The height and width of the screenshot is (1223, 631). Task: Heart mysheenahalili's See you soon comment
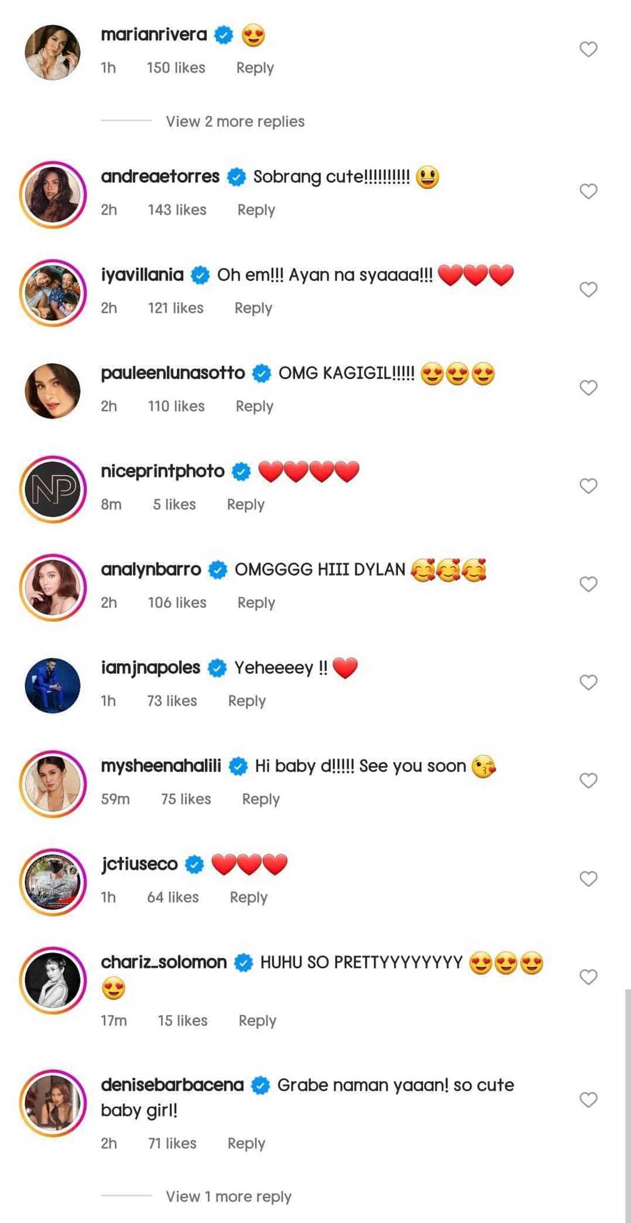point(588,780)
